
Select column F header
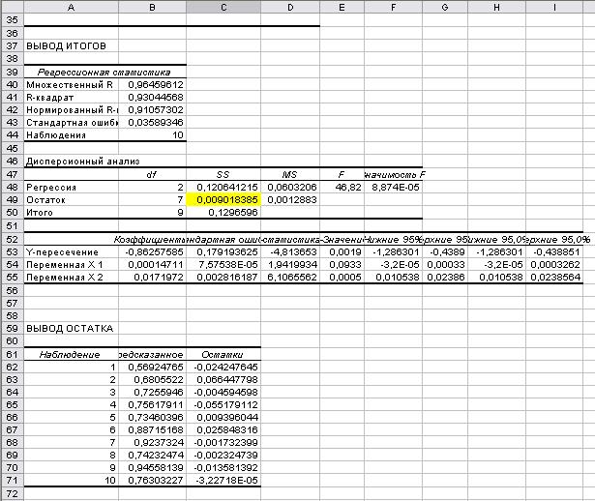393,7
